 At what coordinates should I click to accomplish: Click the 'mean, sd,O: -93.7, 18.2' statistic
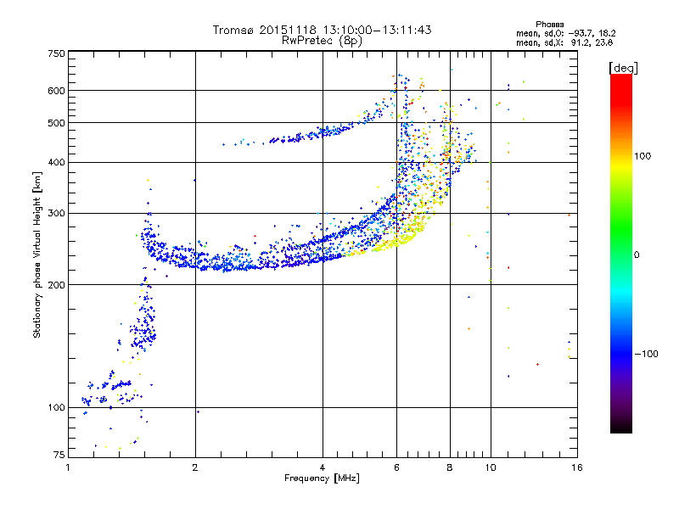[x=565, y=33]
